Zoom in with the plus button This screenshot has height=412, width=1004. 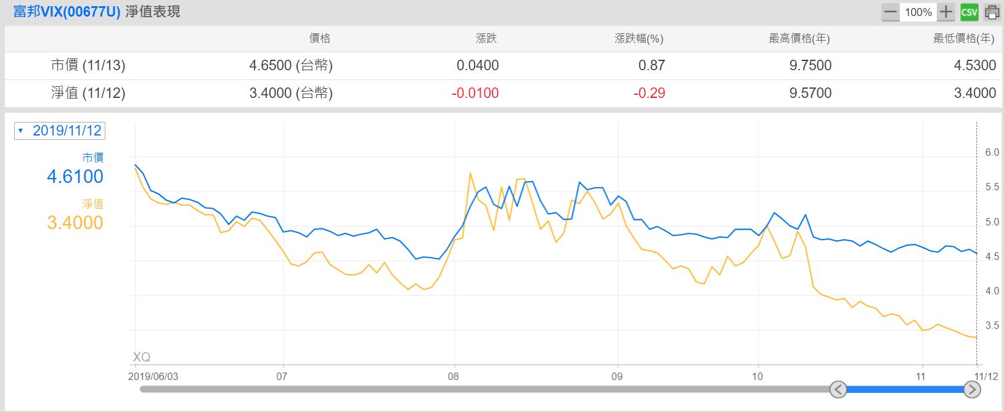point(946,12)
